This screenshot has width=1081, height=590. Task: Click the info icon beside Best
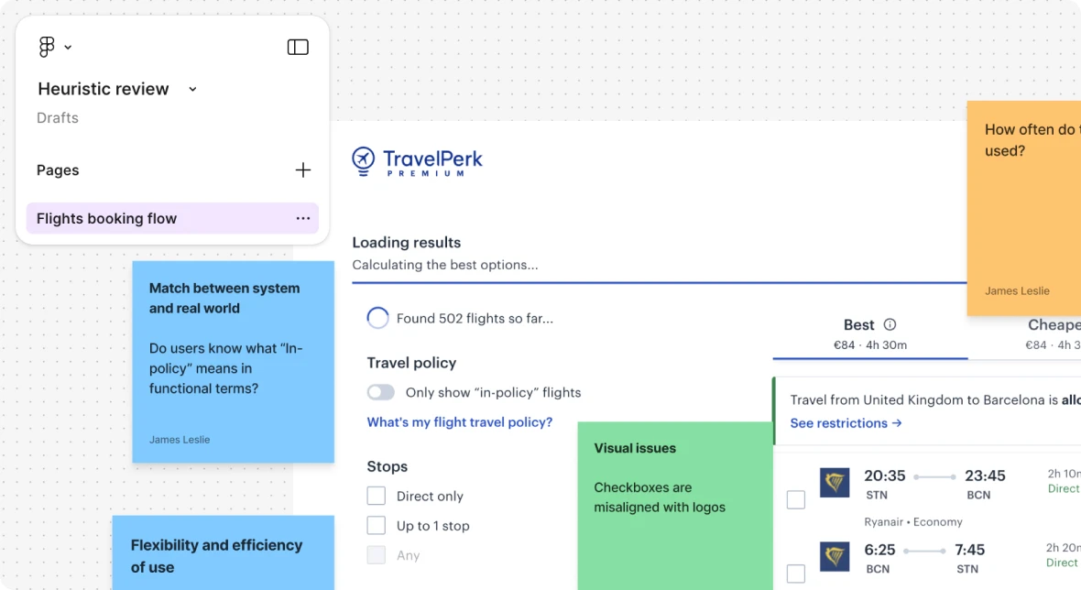pyautogui.click(x=890, y=324)
